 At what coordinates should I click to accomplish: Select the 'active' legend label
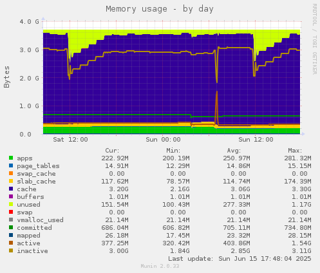pyautogui.click(x=28, y=243)
